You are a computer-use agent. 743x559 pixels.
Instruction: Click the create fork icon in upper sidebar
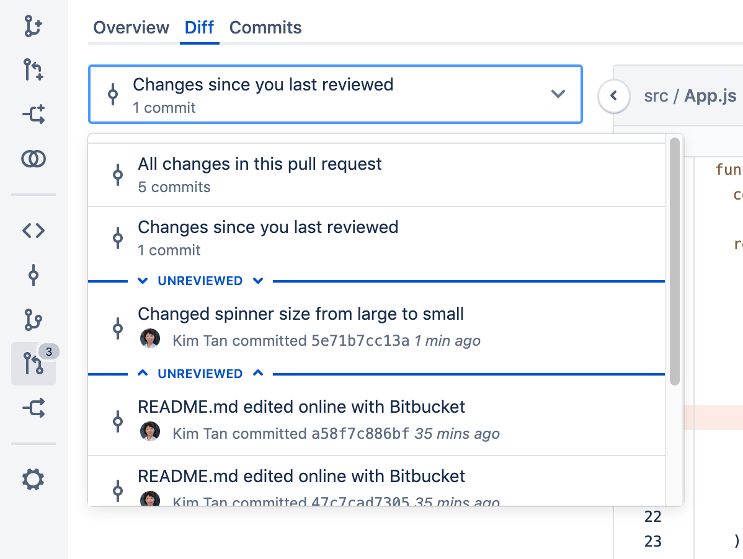[x=33, y=114]
